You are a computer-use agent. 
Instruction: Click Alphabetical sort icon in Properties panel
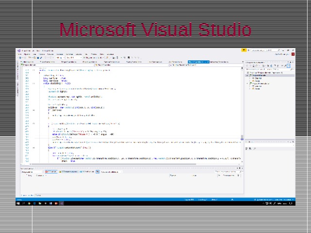click(250, 149)
